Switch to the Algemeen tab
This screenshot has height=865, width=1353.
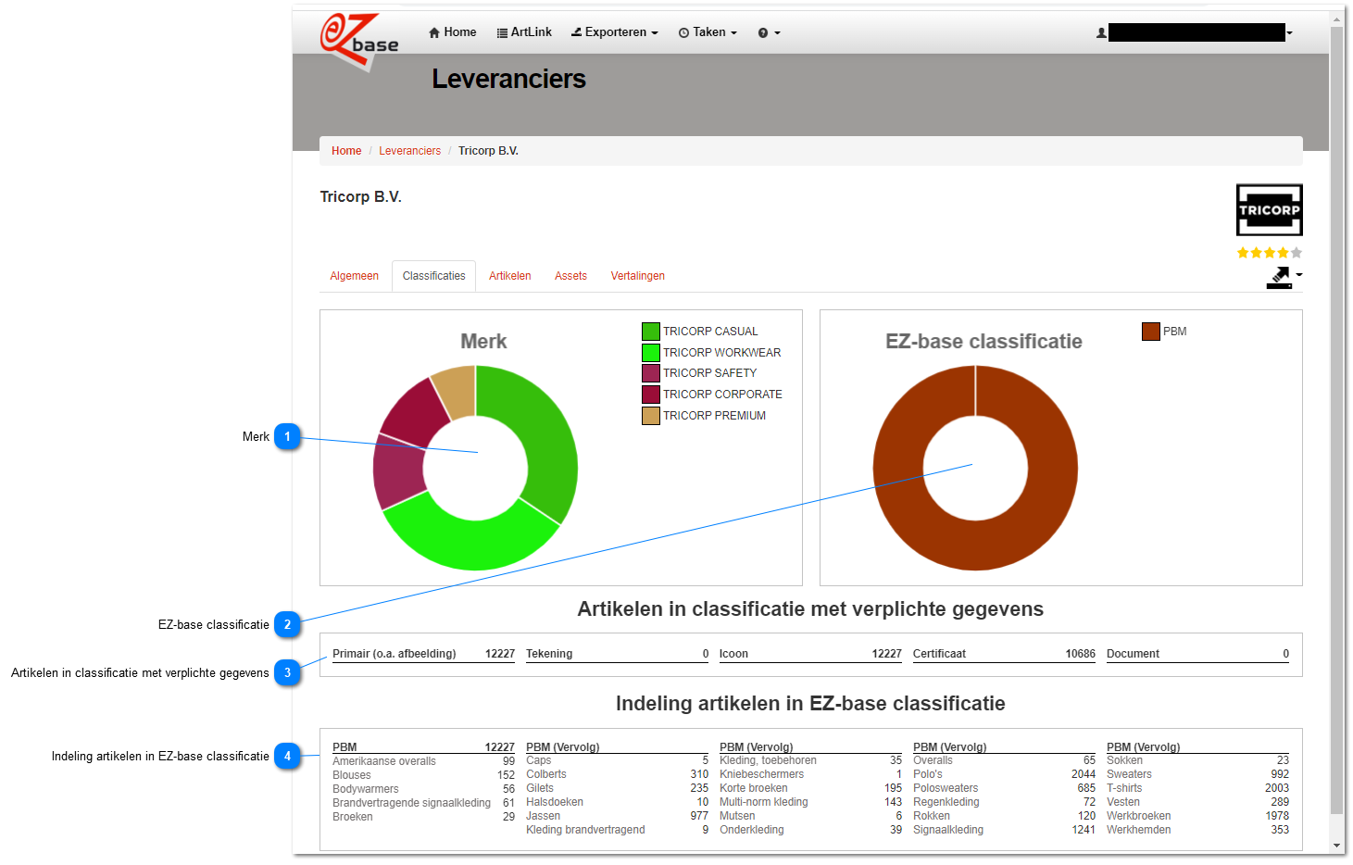(355, 276)
